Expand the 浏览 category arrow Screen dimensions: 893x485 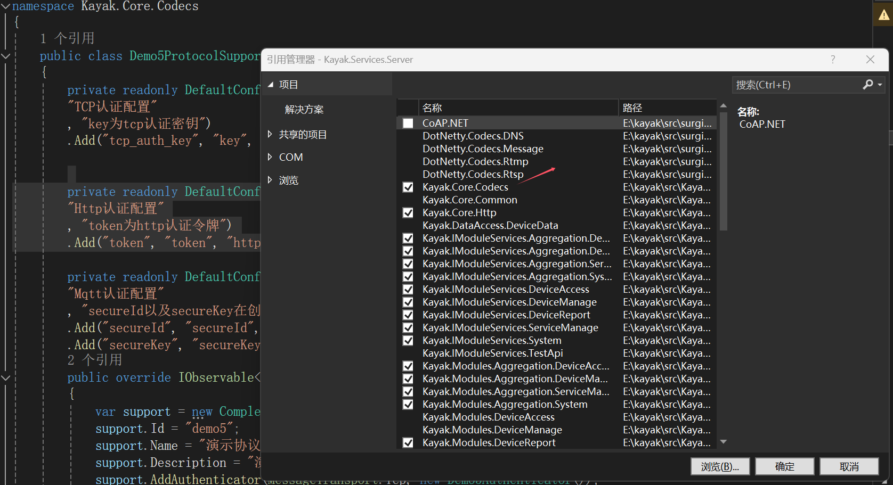pyautogui.click(x=270, y=180)
